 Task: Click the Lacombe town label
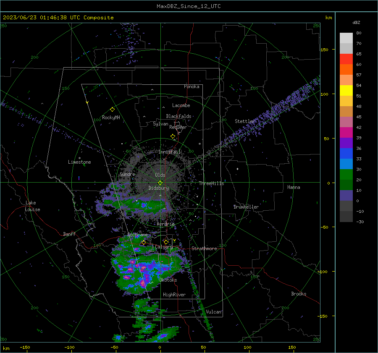click(x=181, y=105)
